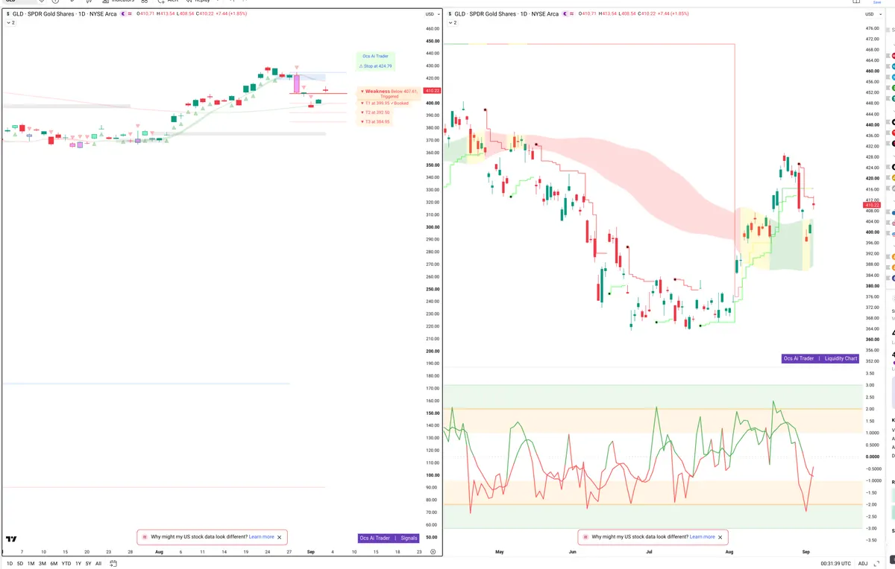This screenshot has height=569, width=895.
Task: Select the 3M time range
Action: 43,564
